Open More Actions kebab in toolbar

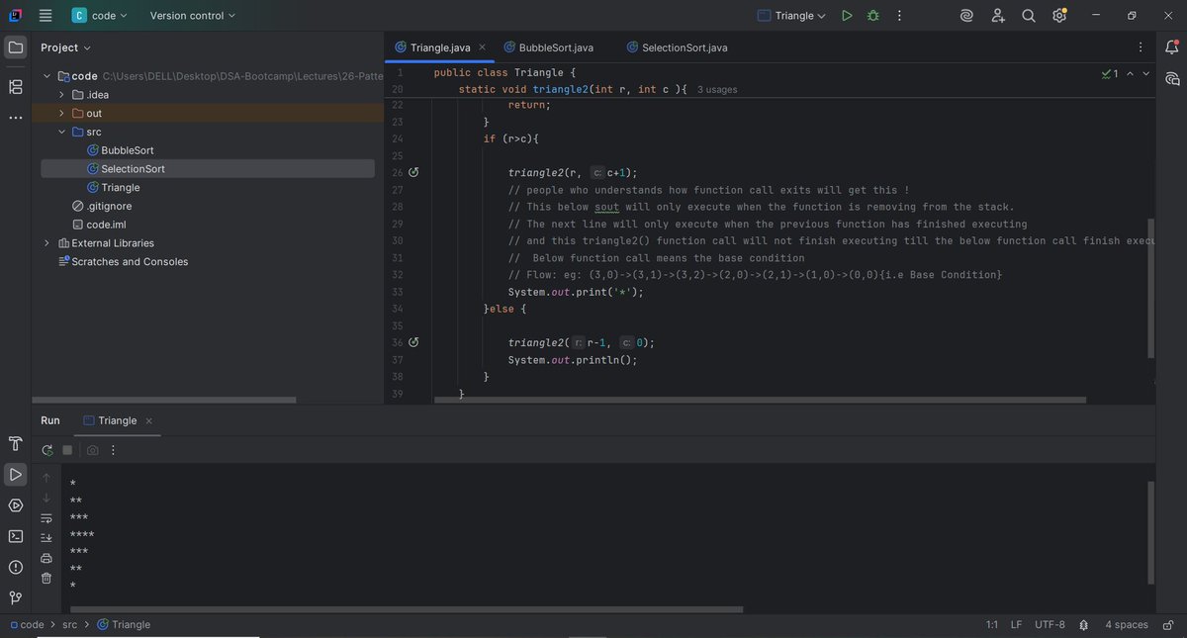899,16
